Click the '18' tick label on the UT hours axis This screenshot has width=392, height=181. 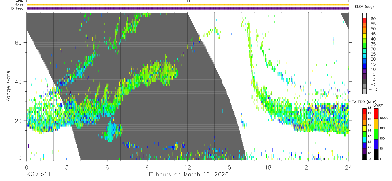pos(268,167)
